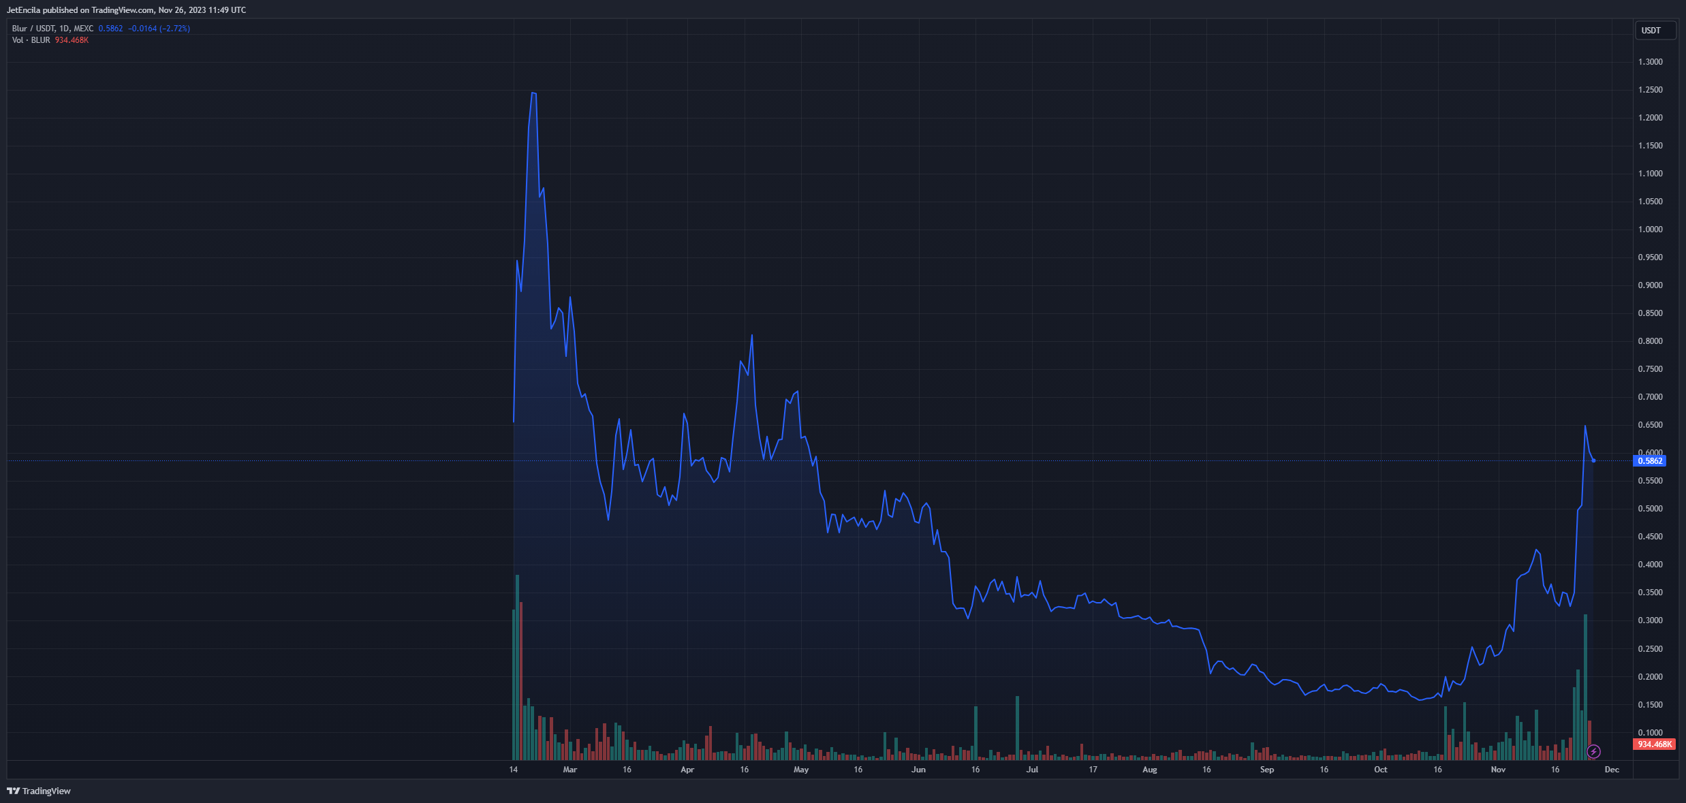Click the 0.7000 price axis label

click(x=1651, y=397)
